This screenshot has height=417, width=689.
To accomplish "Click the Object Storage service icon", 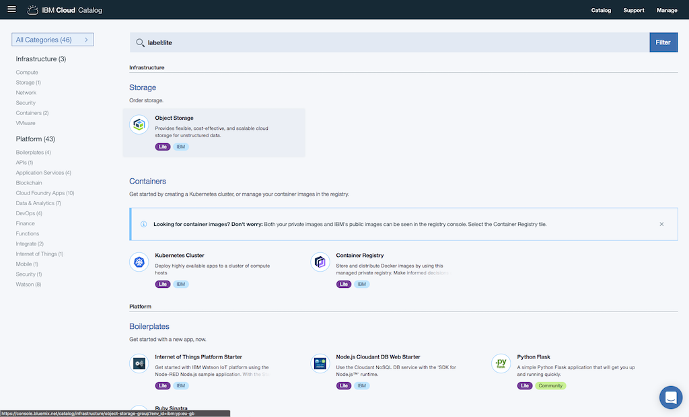I will pyautogui.click(x=139, y=124).
